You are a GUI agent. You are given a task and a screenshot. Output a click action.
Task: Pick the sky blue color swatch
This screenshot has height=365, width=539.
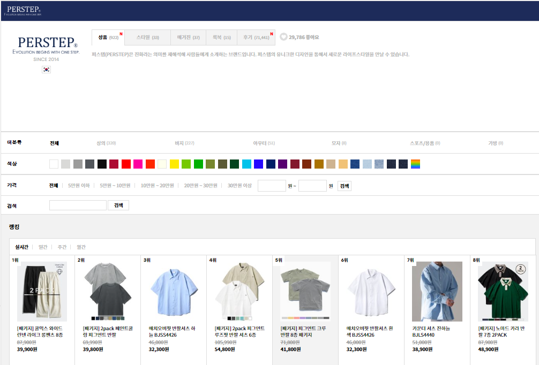(x=247, y=164)
